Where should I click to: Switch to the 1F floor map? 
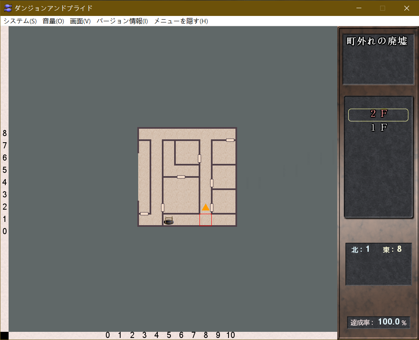(378, 127)
